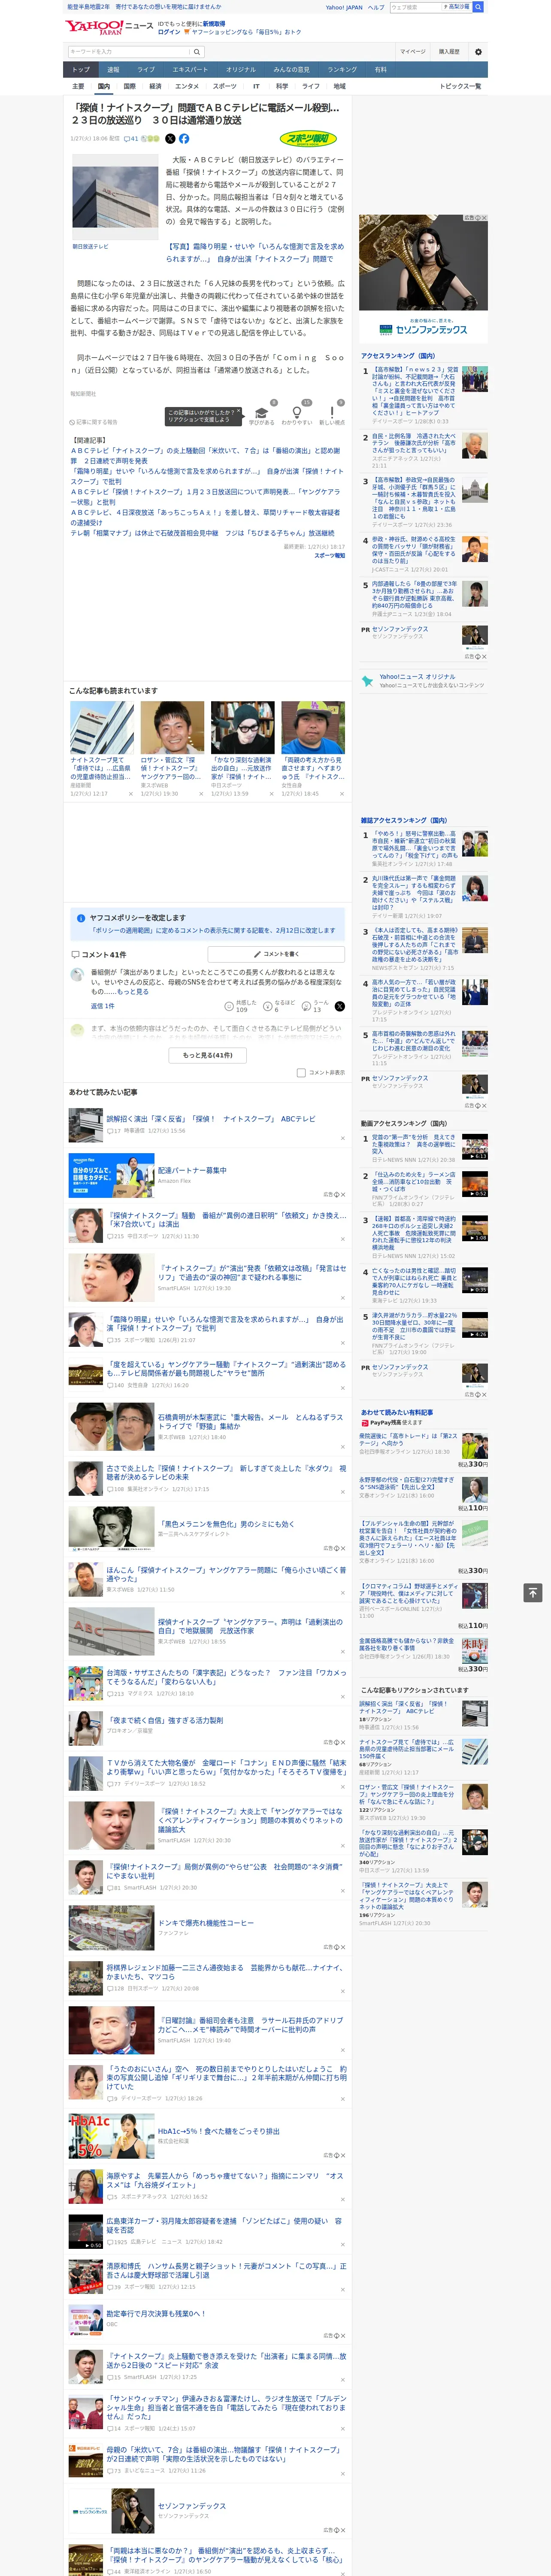Open the 国内 category tab

click(x=103, y=87)
